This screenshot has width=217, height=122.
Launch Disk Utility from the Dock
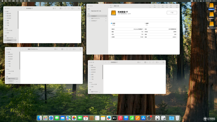[164, 118]
